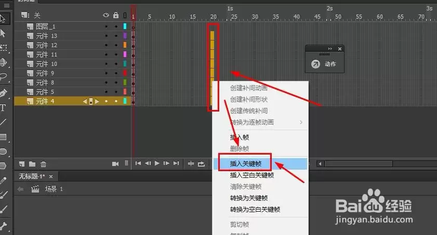The height and width of the screenshot is (235, 437).
Task: Click the Delete layer trash icon
Action: [44, 164]
